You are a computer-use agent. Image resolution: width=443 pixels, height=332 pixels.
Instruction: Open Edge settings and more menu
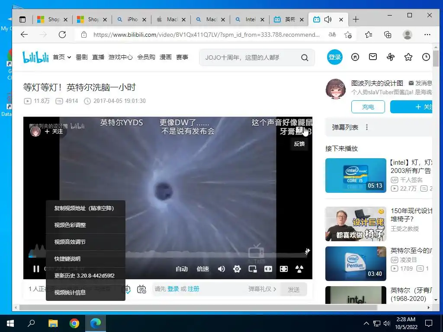click(427, 35)
